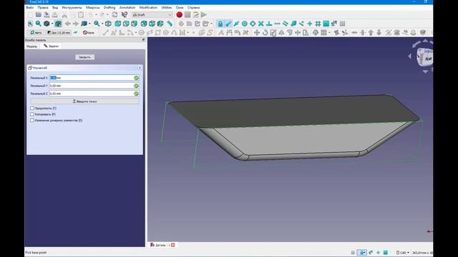Click the Fit All zoom icon
Image resolution: width=458 pixels, height=257 pixels.
click(x=30, y=24)
